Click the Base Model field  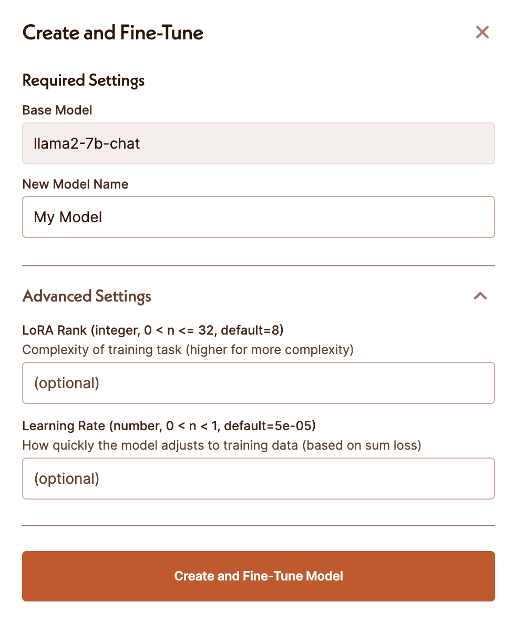click(x=258, y=143)
